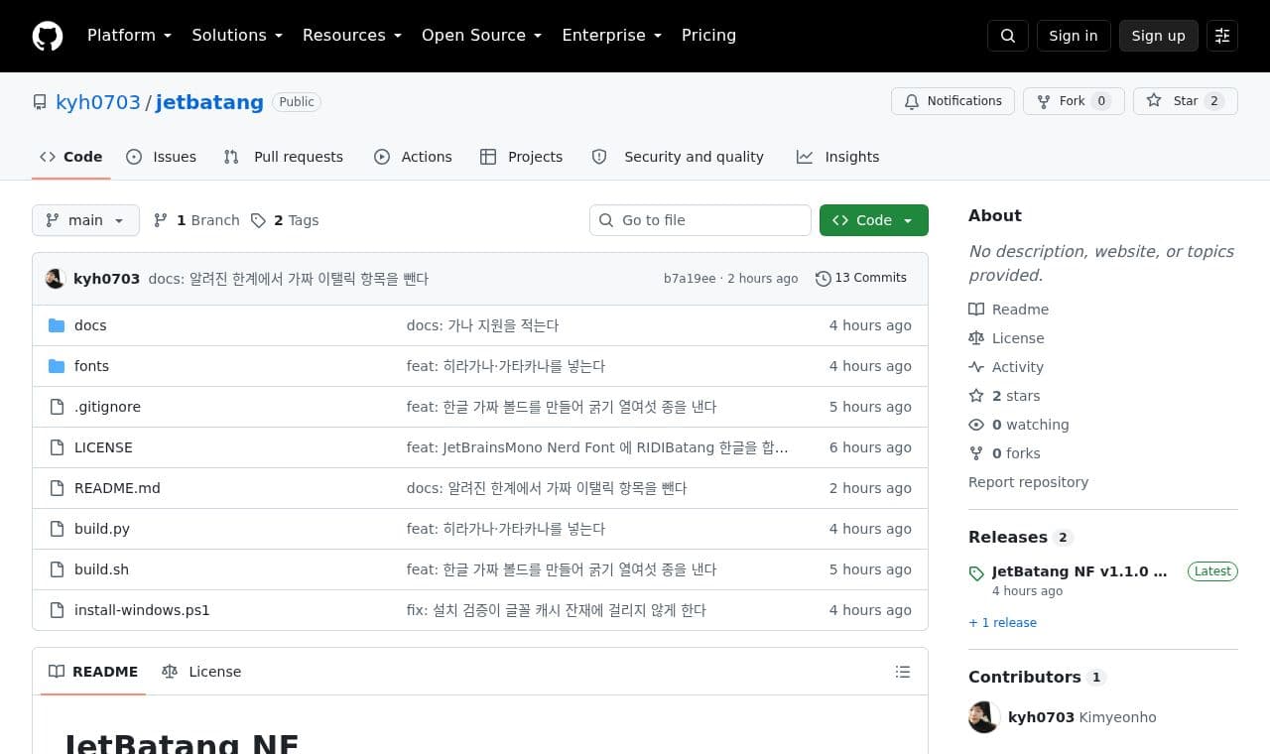Image resolution: width=1270 pixels, height=754 pixels.
Task: Open the main branch selector dropdown
Action: pyautogui.click(x=85, y=220)
